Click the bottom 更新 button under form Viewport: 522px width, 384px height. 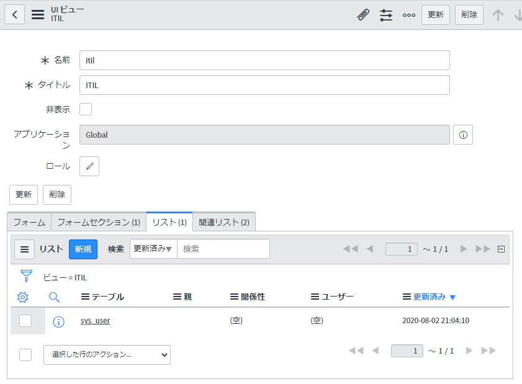[x=24, y=195]
